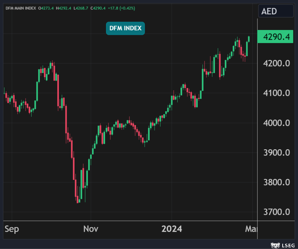This screenshot has height=249, width=298.
Task: Click the 4200.0 price axis label
Action: (x=277, y=63)
